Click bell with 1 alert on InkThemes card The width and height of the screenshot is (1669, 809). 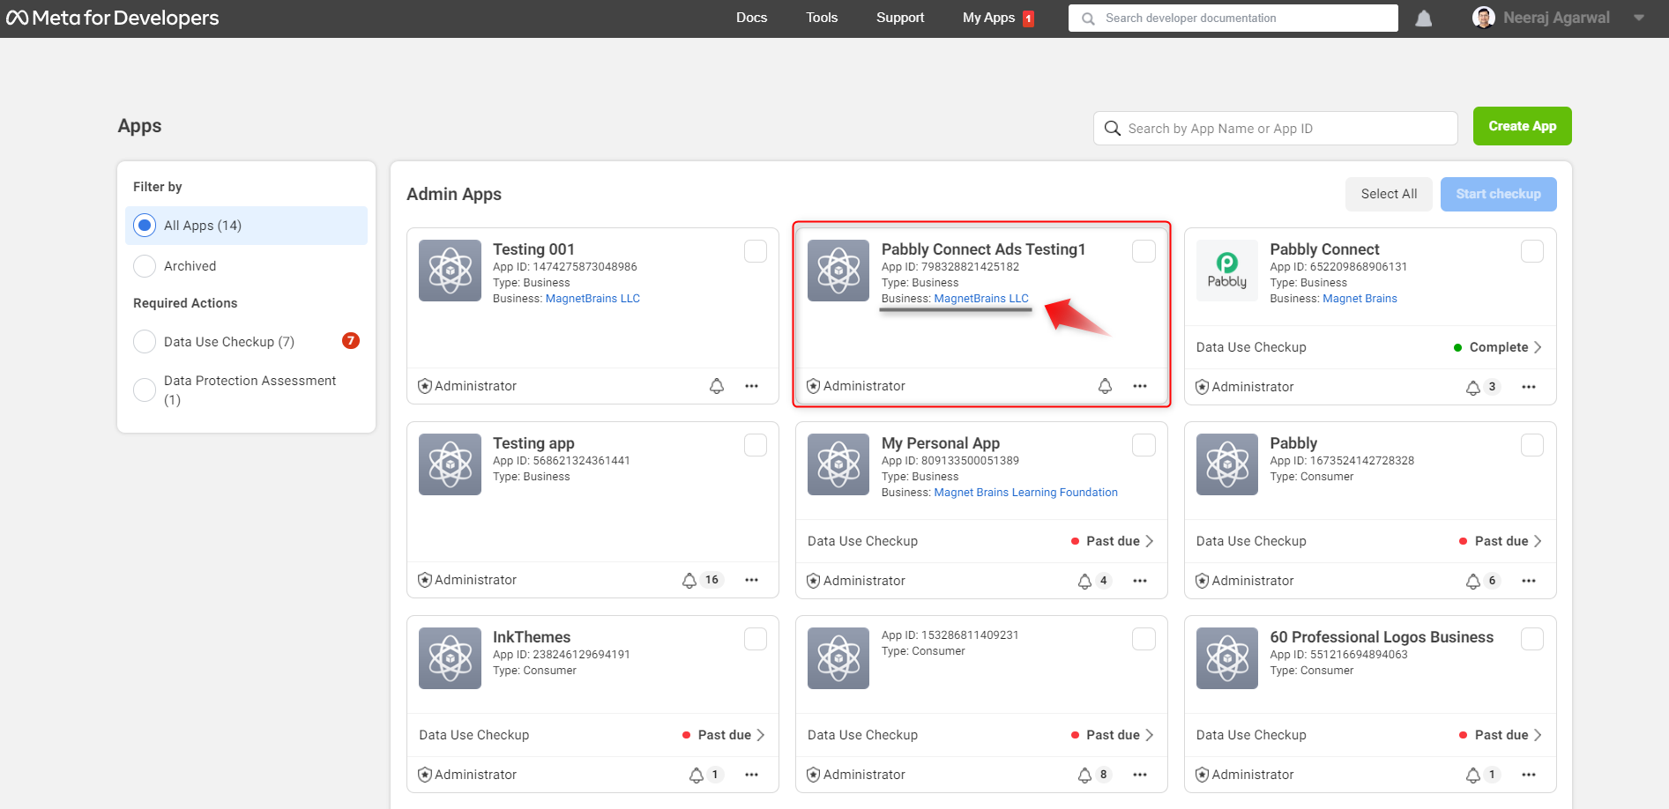click(697, 775)
